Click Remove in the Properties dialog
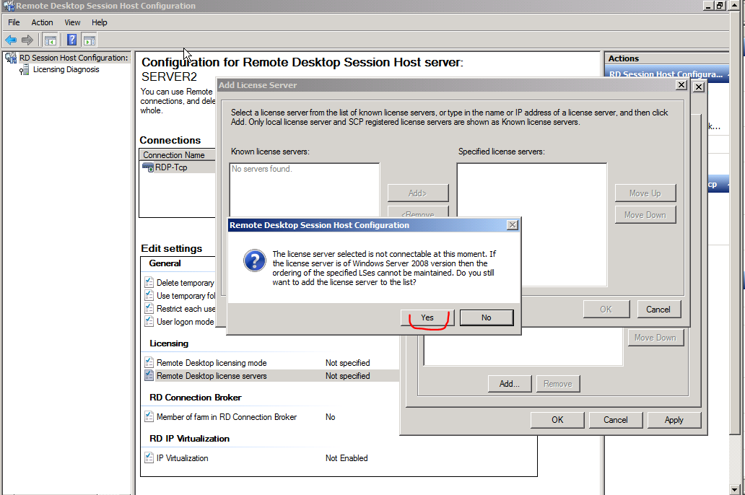This screenshot has width=745, height=495. (558, 383)
